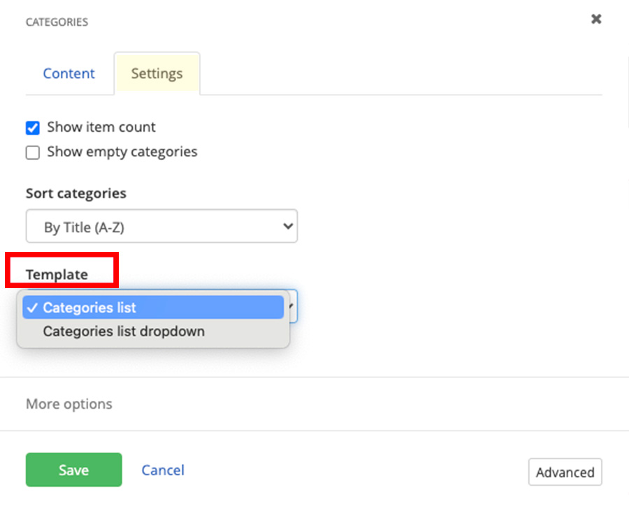Click the X icon in top right corner

pos(595,19)
